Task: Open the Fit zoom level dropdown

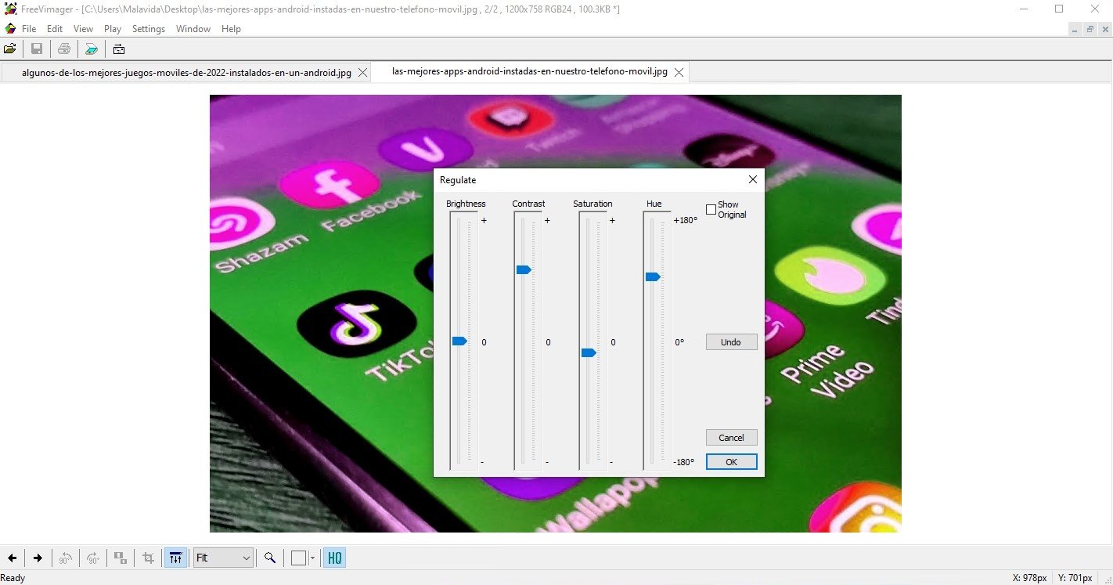Action: point(224,558)
